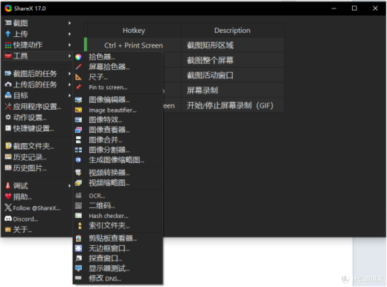Image resolution: width=387 pixels, height=287 pixels.
Task: Select the 屏幕拾色器 eyedropper icon
Action: (78, 67)
